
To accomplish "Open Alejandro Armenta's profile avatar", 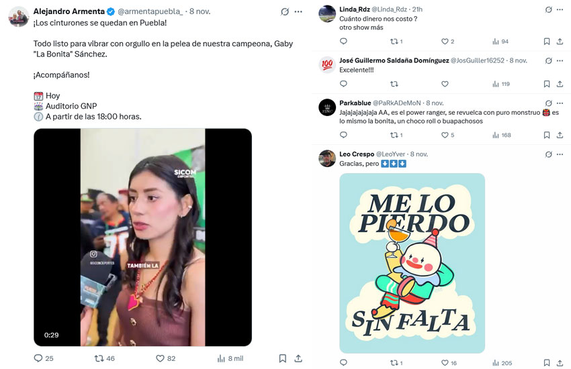I will [18, 17].
